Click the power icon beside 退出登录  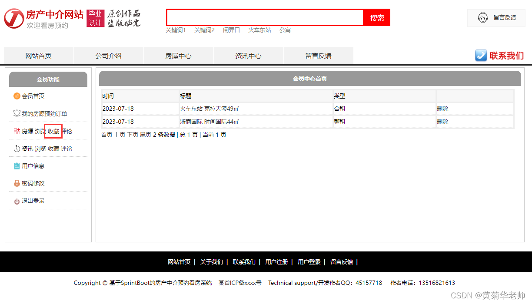click(x=17, y=201)
